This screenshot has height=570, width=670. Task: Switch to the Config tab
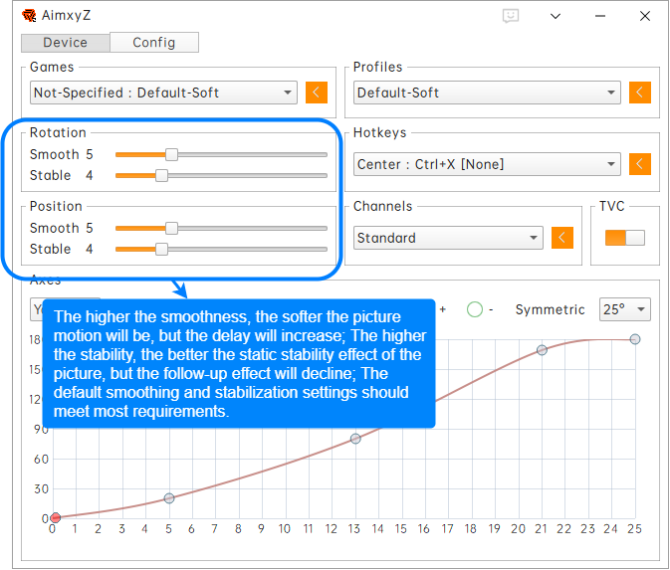(153, 42)
